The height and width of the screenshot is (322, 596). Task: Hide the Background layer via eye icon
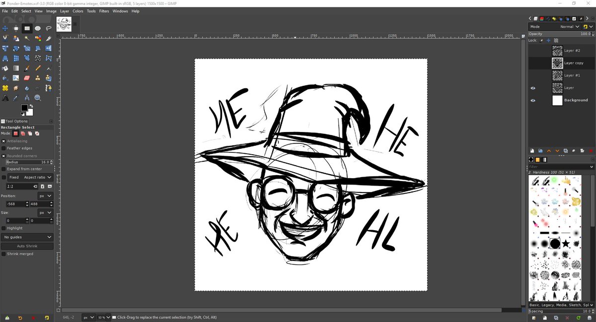point(533,100)
